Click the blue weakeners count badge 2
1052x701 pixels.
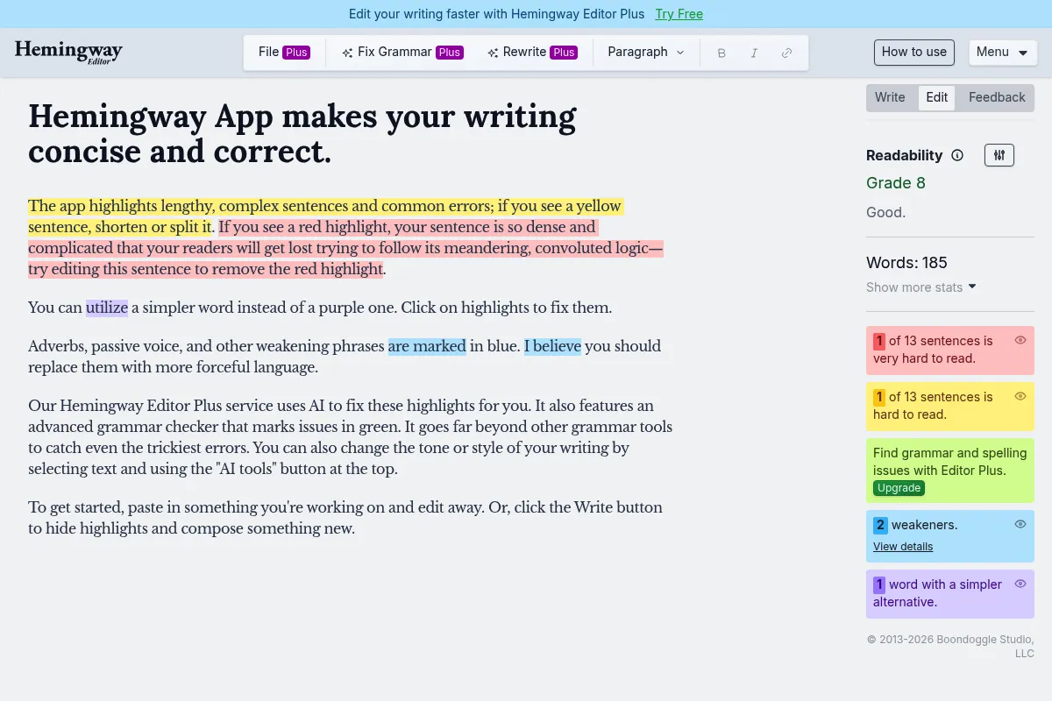coord(880,526)
